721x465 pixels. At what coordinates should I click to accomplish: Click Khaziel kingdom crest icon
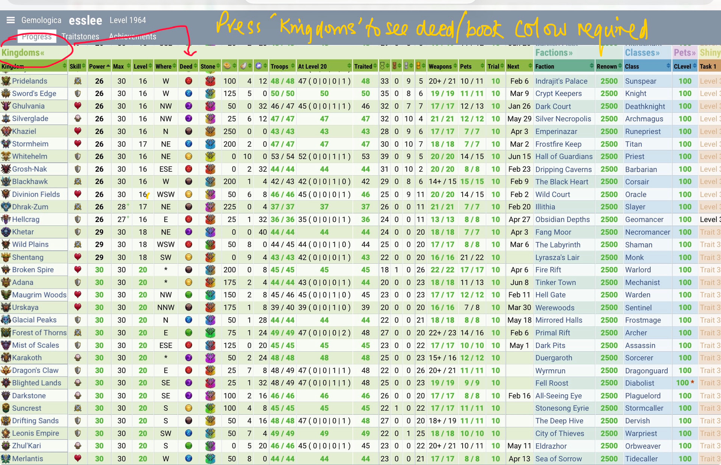[6, 131]
